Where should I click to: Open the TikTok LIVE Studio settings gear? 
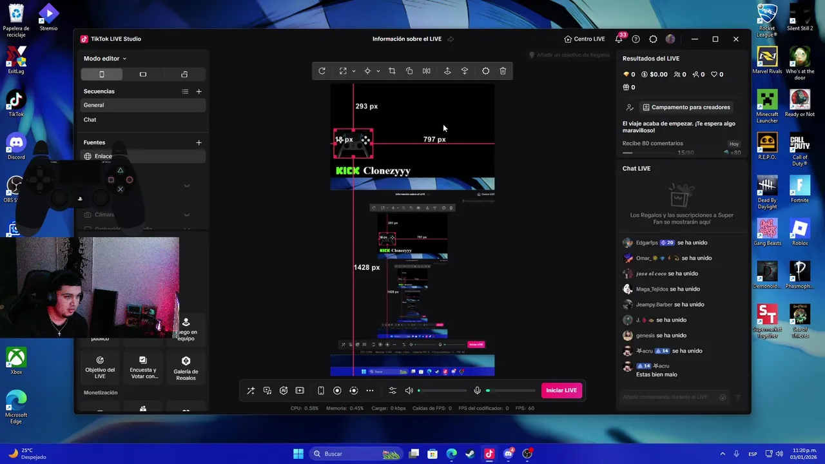[653, 39]
